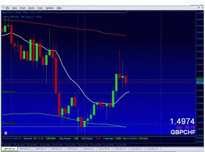
Task: Select the #42299371 buy order label
Action: tap(9, 123)
